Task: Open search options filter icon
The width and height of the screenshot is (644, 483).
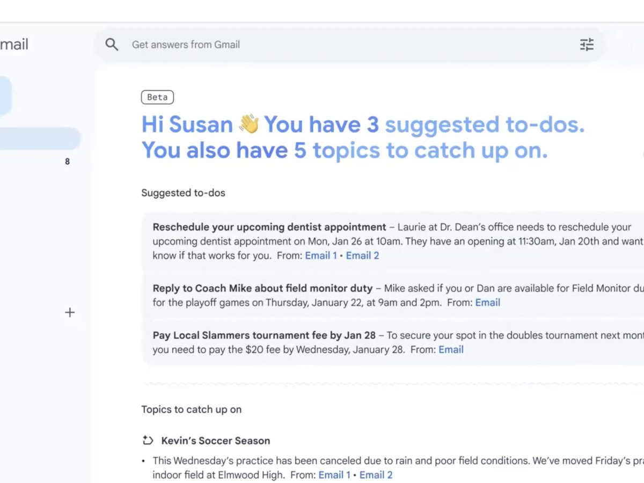Action: (587, 45)
